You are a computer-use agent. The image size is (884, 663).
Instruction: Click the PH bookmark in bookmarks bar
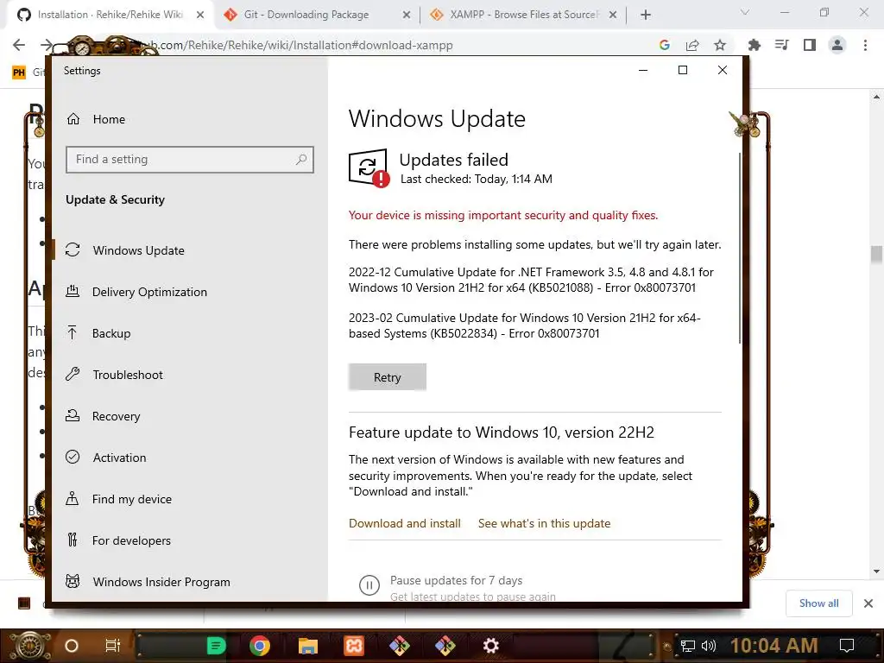coord(19,73)
